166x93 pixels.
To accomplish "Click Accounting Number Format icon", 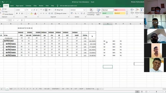I will (72, 13).
